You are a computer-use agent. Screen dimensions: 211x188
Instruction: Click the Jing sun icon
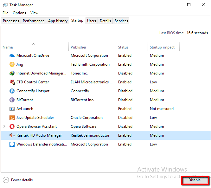pos(12,64)
